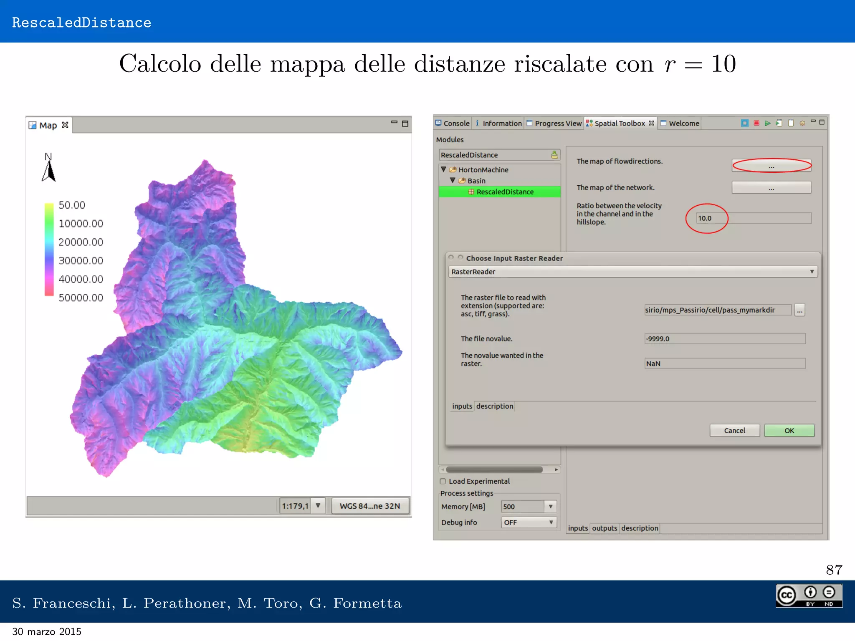Maximize the Map view panel
This screenshot has width=855, height=641.
405,124
